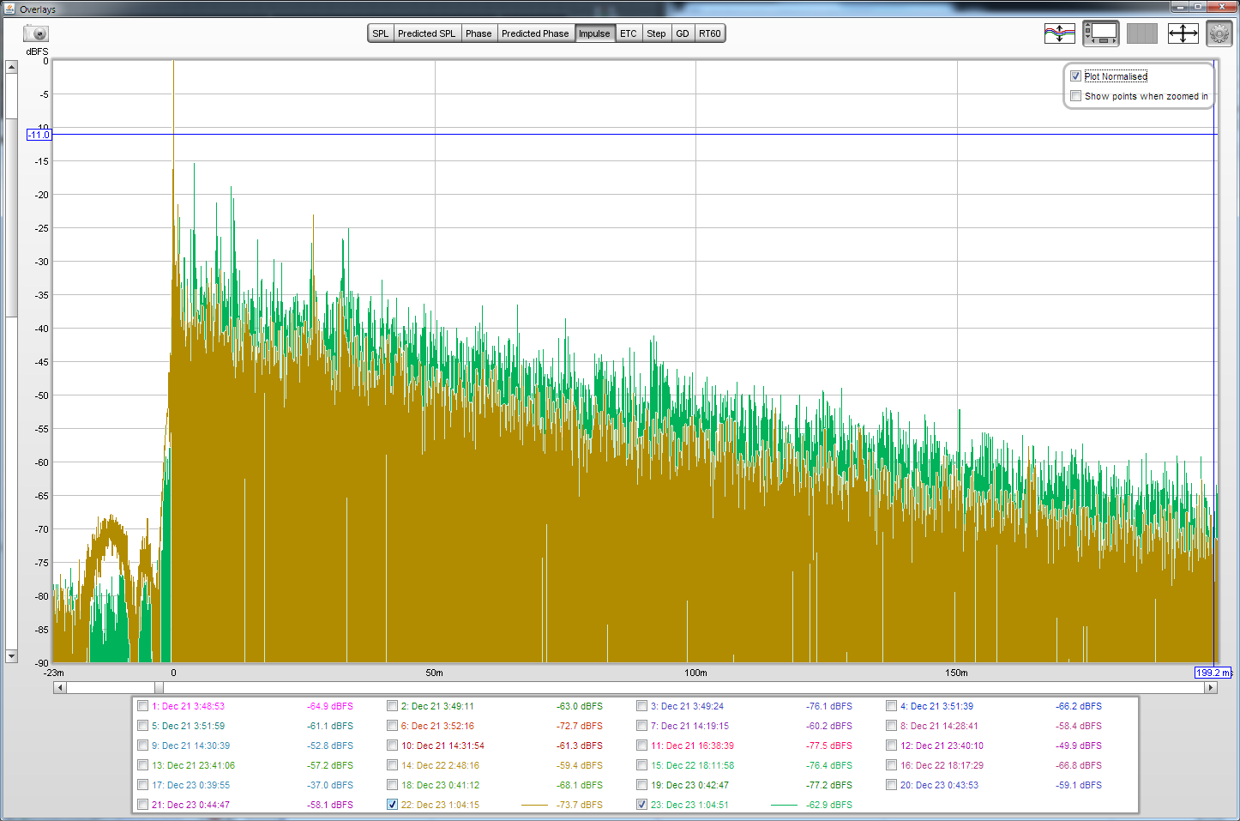This screenshot has height=821, width=1240.
Task: Check trace 15: Dec 22 18:11:58
Action: (641, 765)
